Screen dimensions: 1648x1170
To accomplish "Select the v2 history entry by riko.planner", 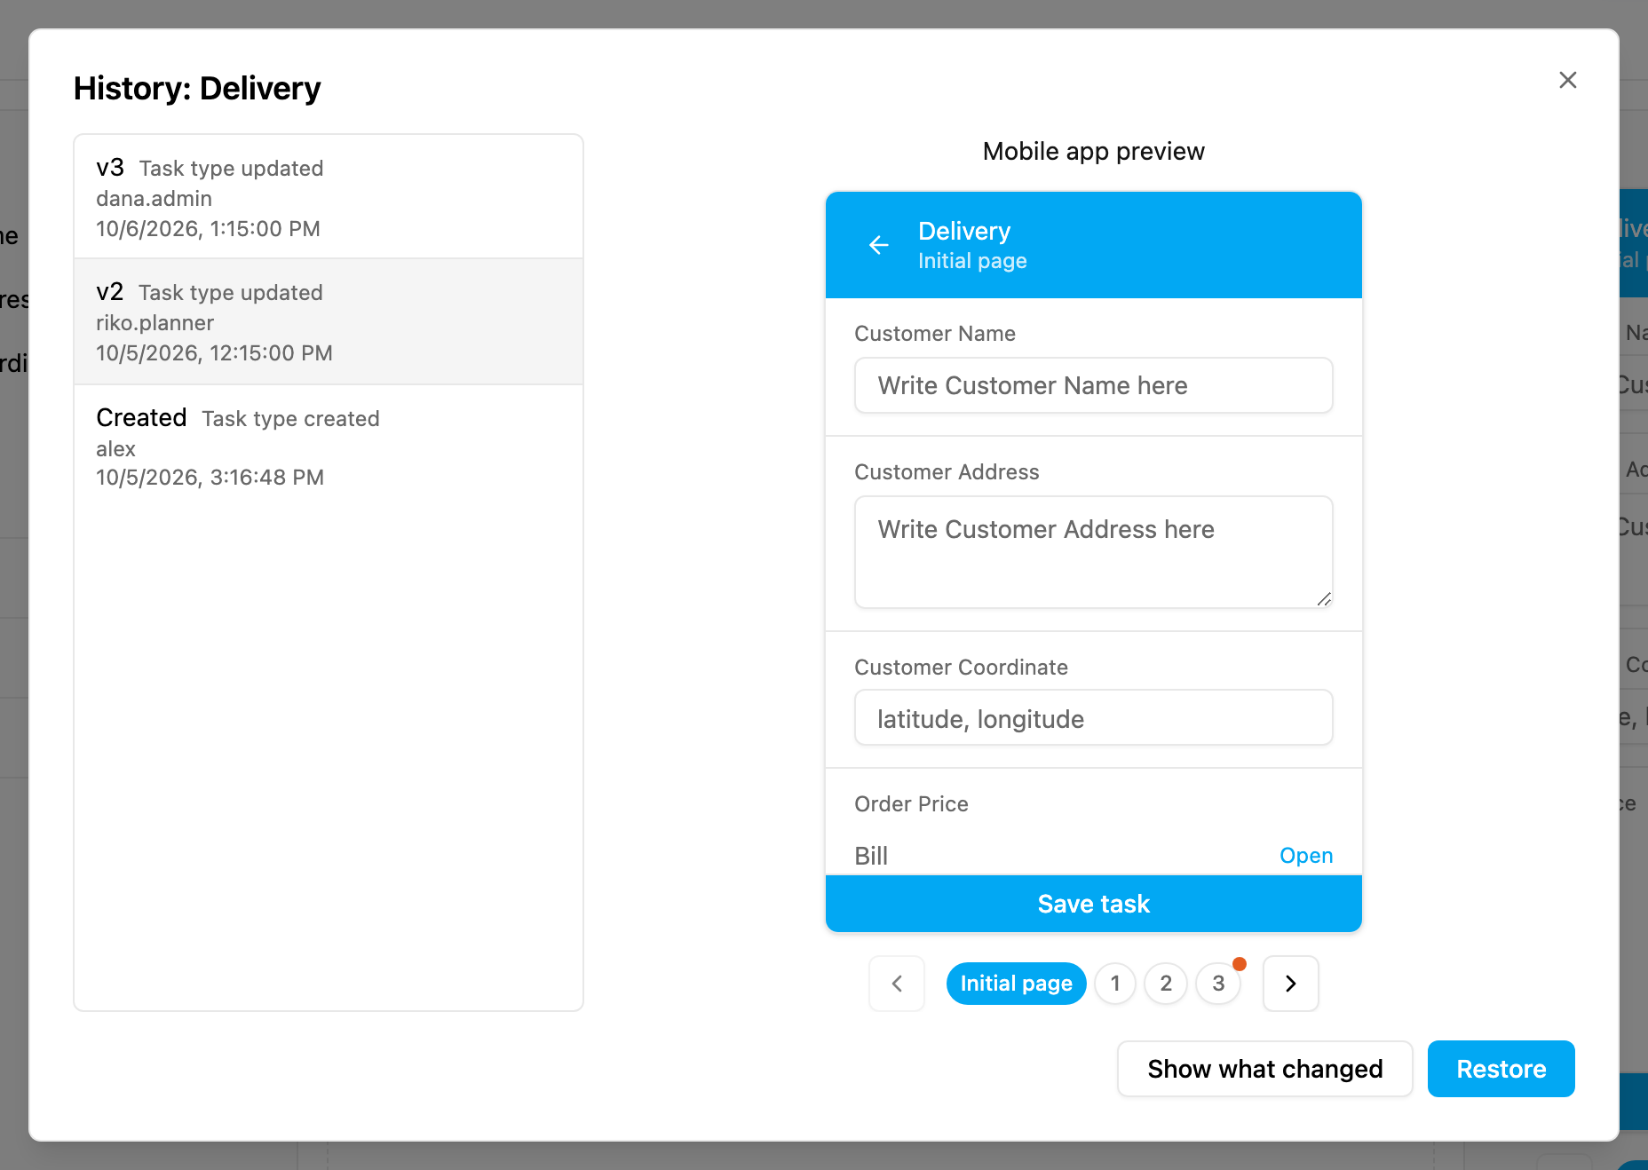I will point(329,321).
